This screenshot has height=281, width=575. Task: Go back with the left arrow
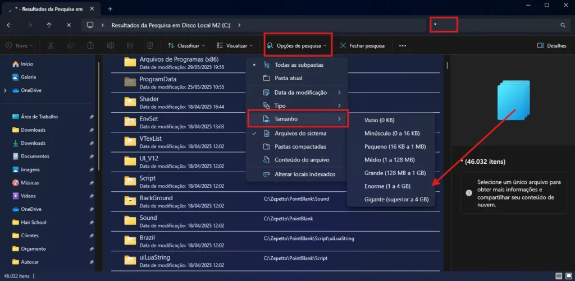[x=10, y=25]
